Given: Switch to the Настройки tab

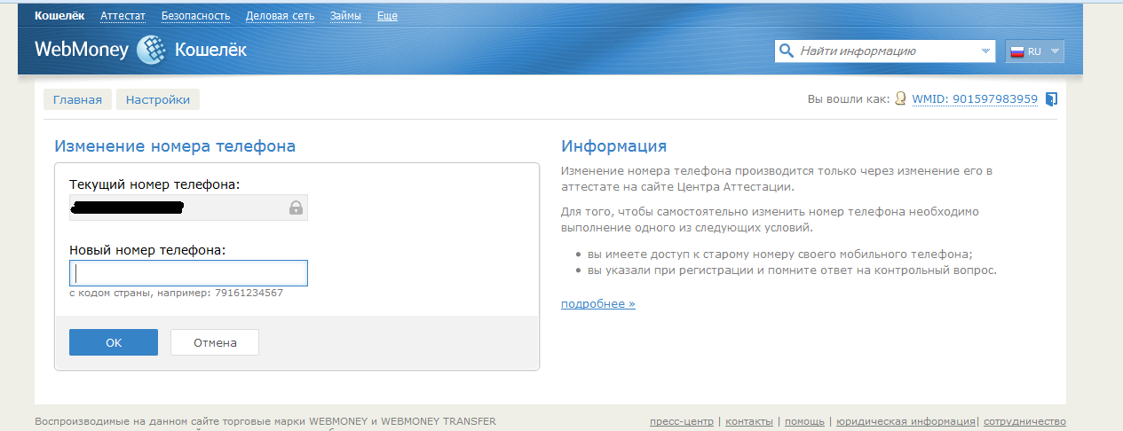Looking at the screenshot, I should [x=158, y=99].
